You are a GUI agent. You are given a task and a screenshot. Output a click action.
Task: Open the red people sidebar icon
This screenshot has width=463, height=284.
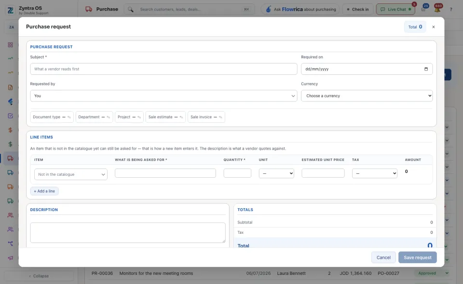pyautogui.click(x=10, y=215)
